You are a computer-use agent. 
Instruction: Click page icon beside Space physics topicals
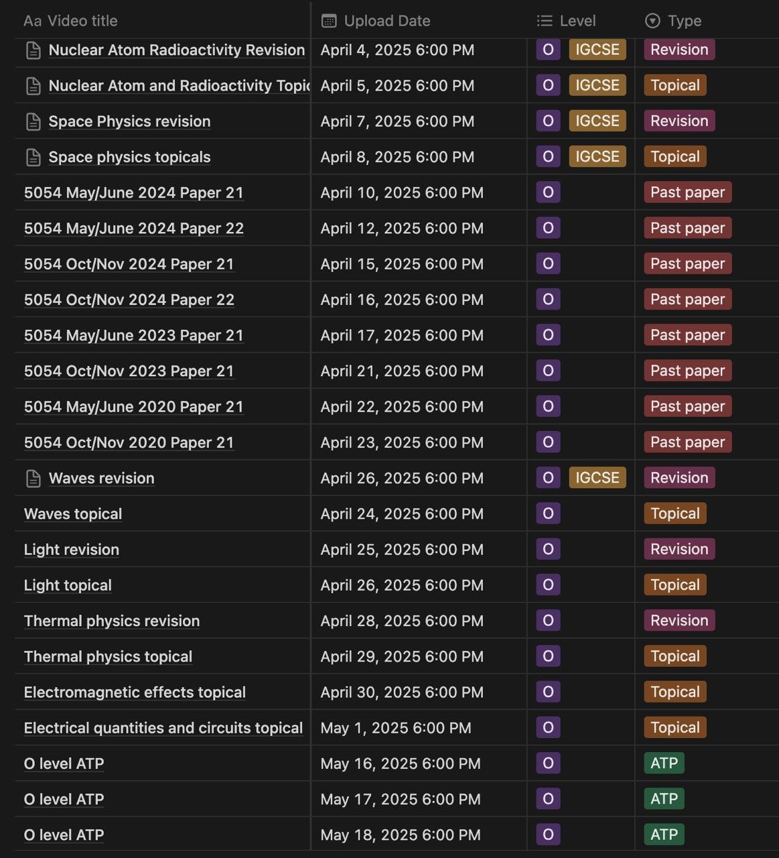[33, 158]
